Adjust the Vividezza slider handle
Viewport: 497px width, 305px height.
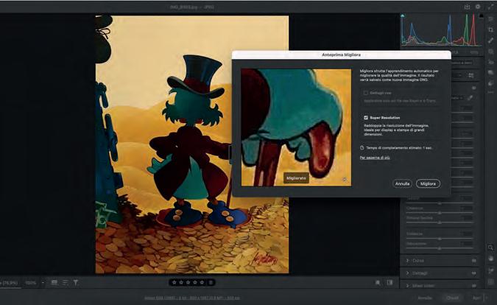tap(440, 239)
